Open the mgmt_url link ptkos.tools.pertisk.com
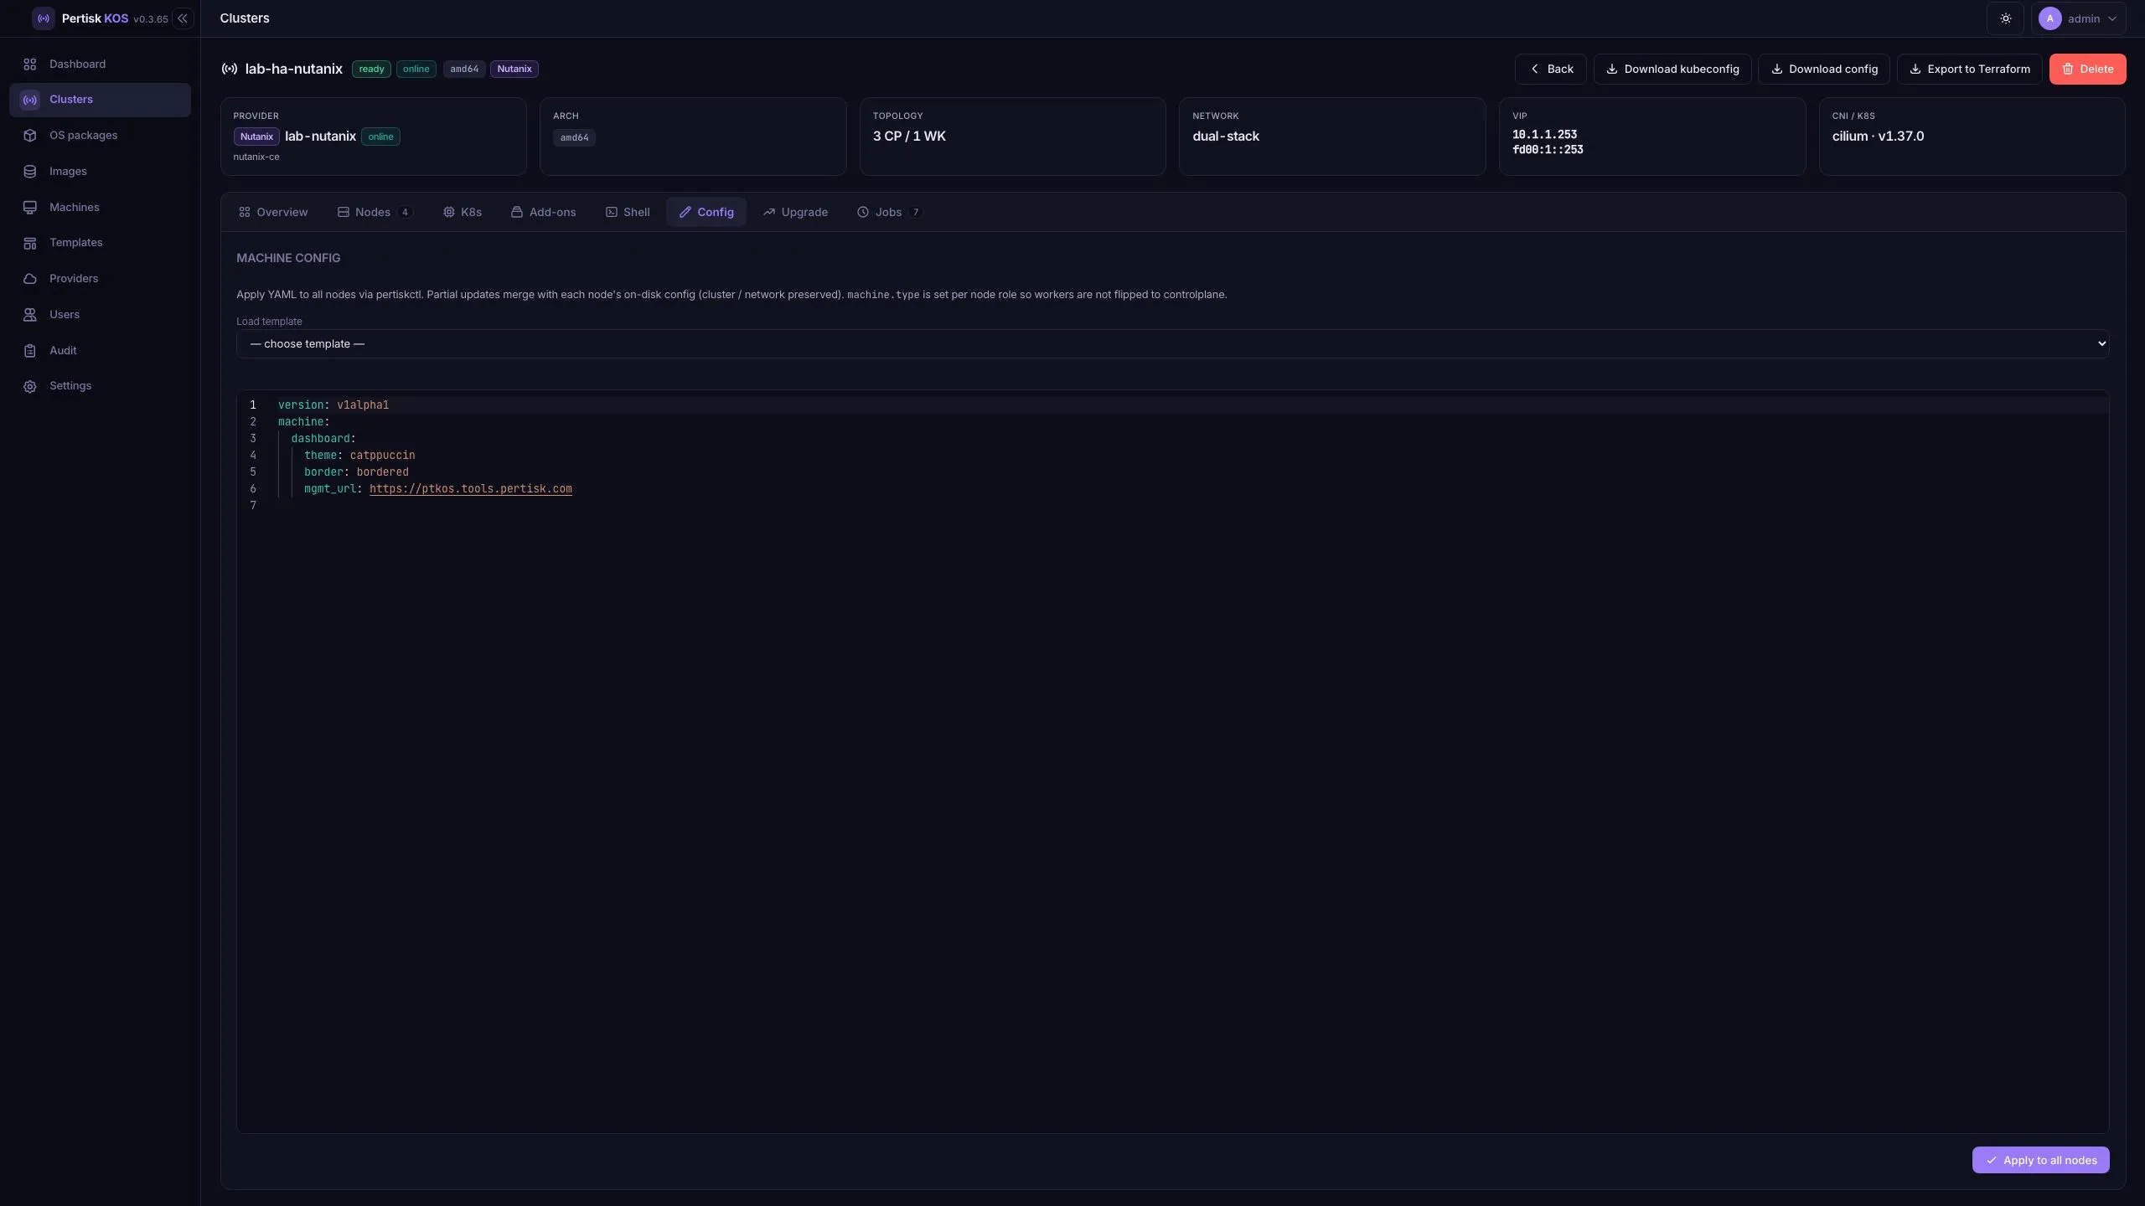 tap(471, 489)
